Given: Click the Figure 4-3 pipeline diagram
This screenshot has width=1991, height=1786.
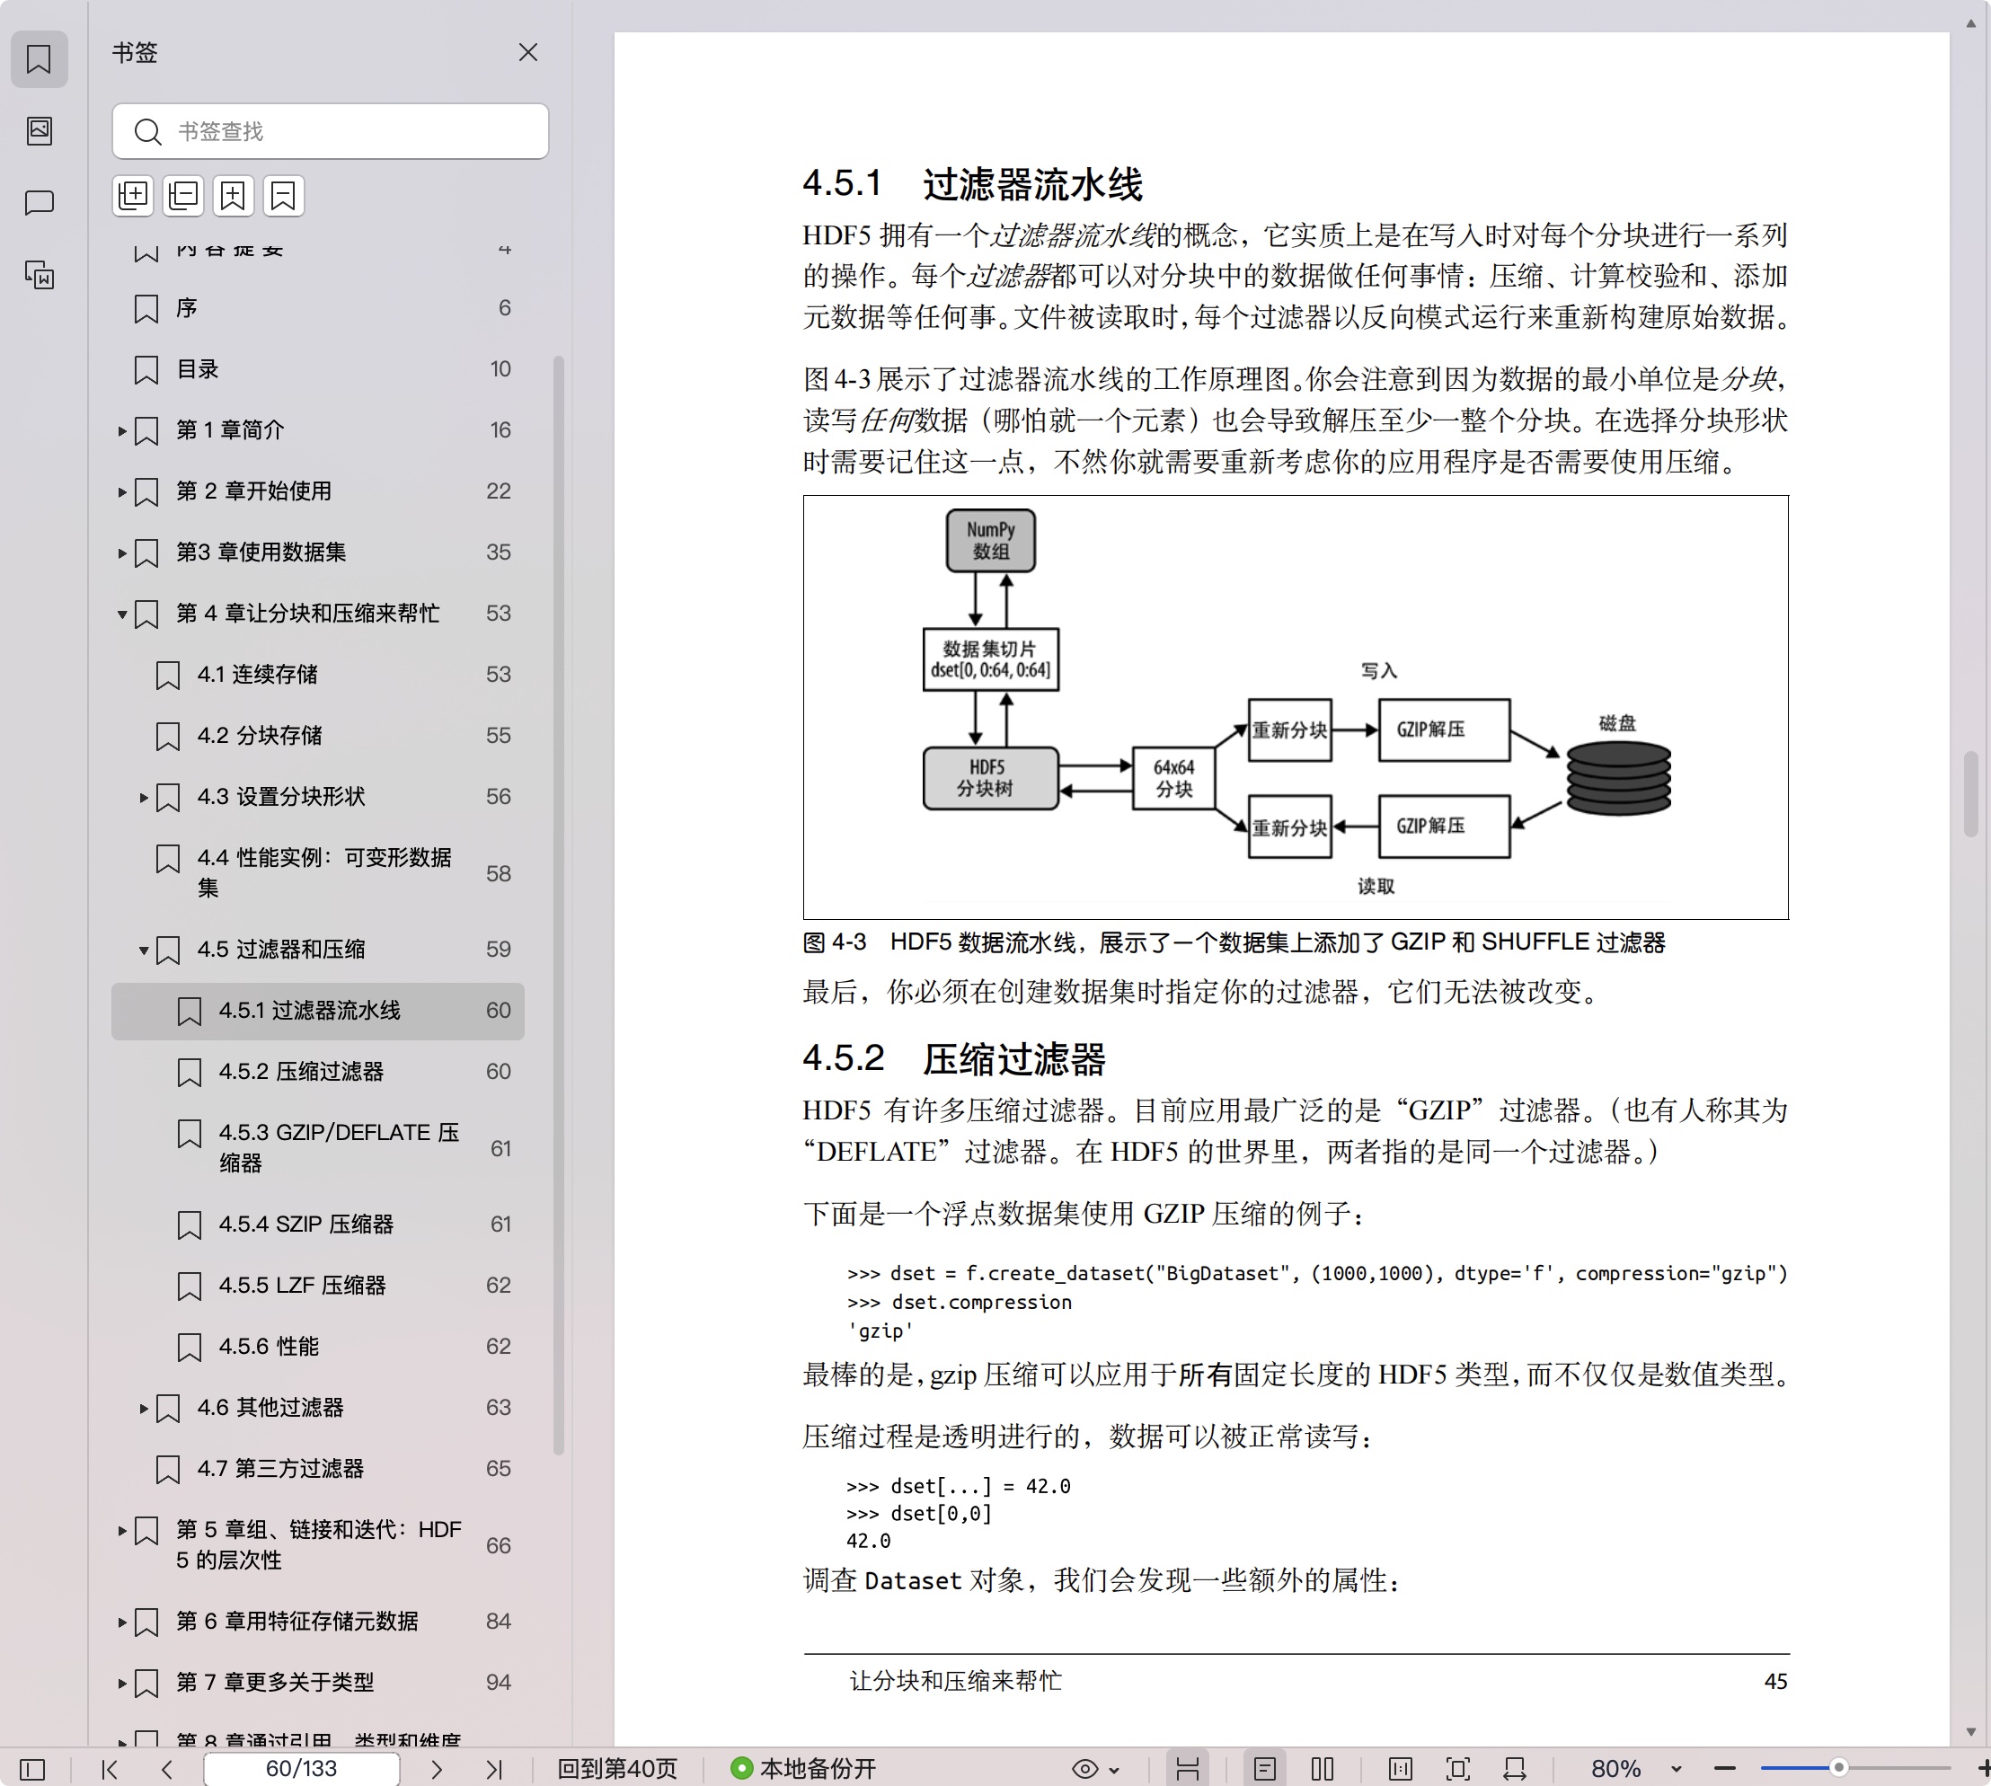Looking at the screenshot, I should click(1296, 706).
